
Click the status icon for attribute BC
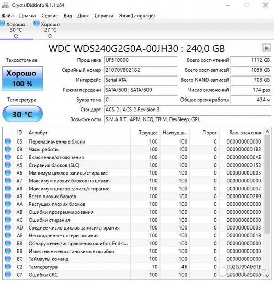[8, 259]
